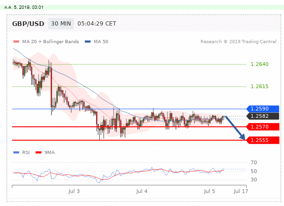Click the MA 50 legend label
Viewport: 284px width, 206px height.
coord(101,42)
